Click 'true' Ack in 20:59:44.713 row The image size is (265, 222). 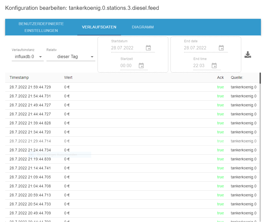tap(220, 195)
